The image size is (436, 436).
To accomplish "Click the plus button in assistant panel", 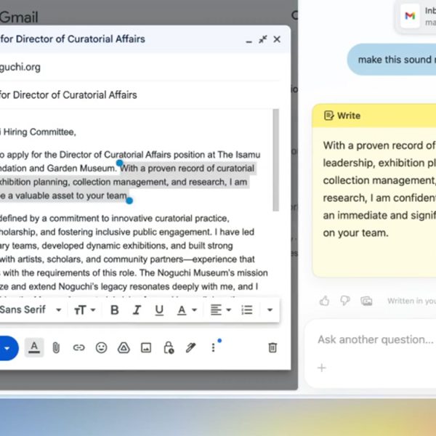I will (x=322, y=368).
